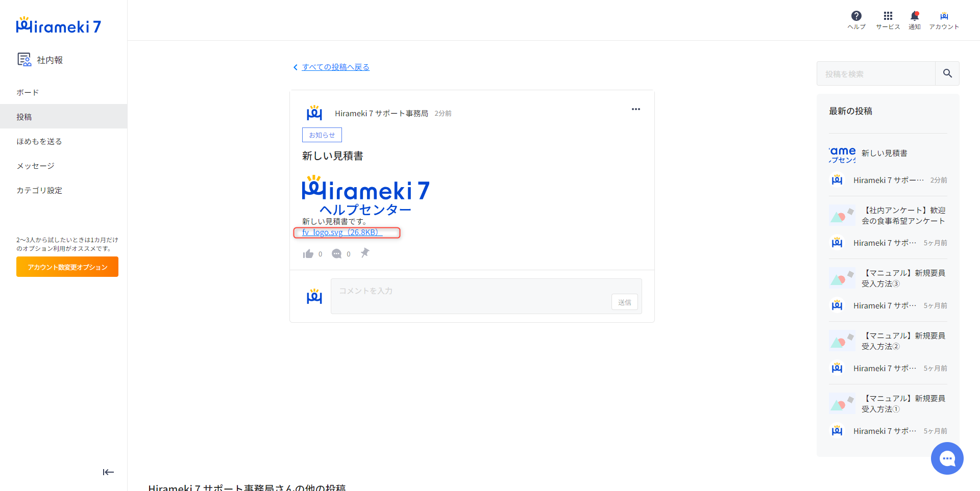Image resolution: width=980 pixels, height=491 pixels.
Task: Open recent post 【マニュアル】新規要員受入方法②
Action: [903, 341]
